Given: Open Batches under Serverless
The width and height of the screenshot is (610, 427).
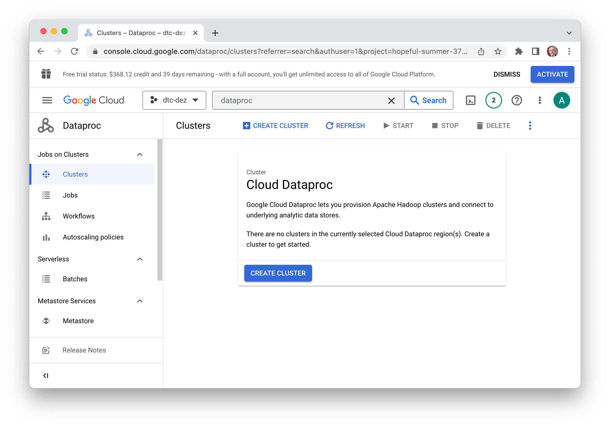Looking at the screenshot, I should point(92,279).
